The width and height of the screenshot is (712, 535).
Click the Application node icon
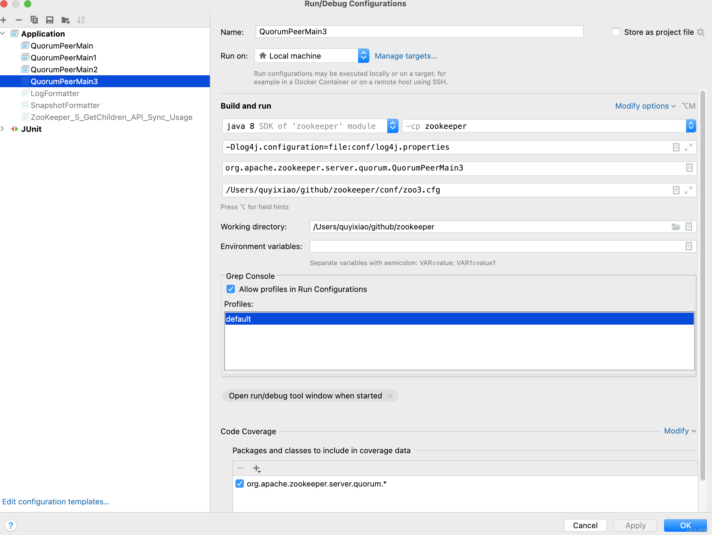15,33
